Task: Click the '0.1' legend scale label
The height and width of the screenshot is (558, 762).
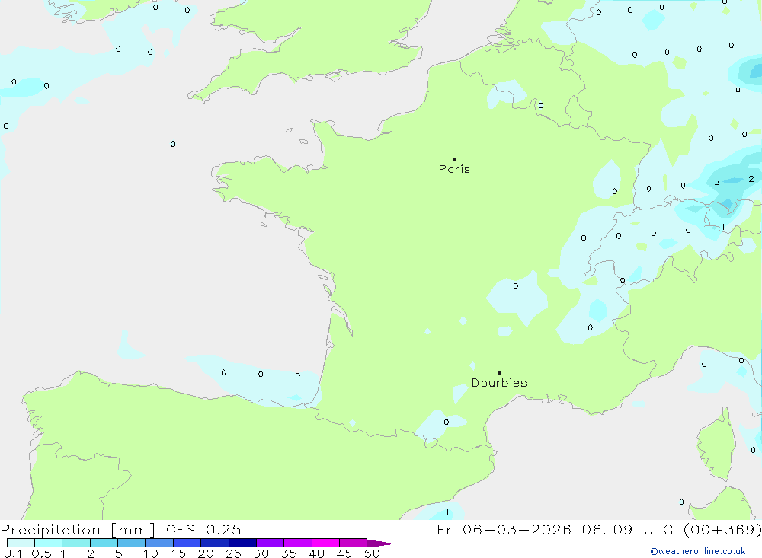Action: pyautogui.click(x=13, y=553)
